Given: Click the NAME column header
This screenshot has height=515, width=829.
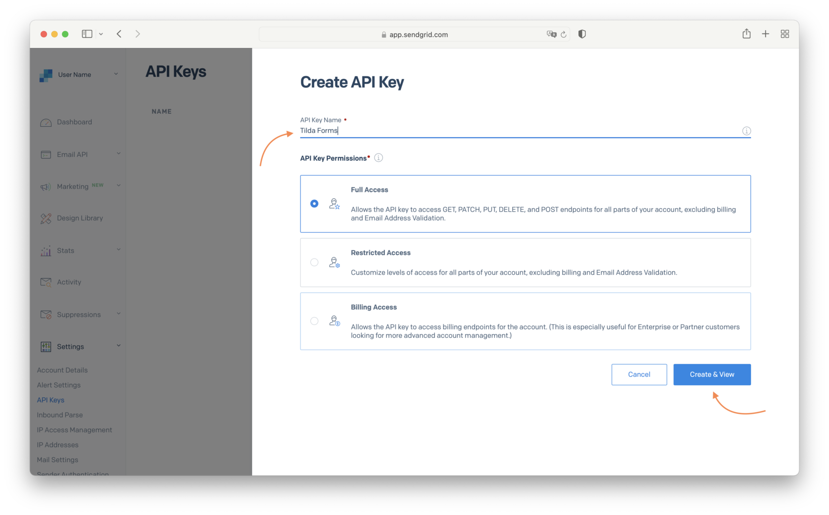Looking at the screenshot, I should 162,111.
